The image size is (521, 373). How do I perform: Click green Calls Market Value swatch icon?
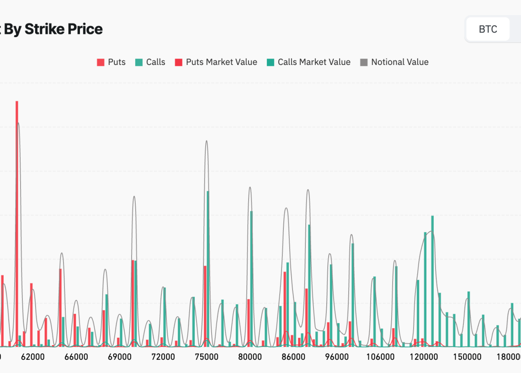271,62
